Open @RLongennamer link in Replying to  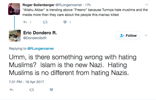(x=41, y=49)
